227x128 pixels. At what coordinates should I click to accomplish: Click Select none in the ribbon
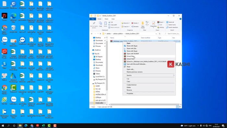(x=171, y=25)
